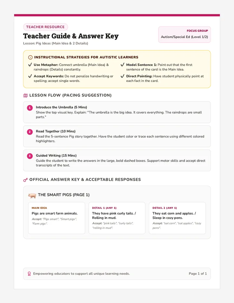The width and height of the screenshot is (234, 303).
Task: Select the Detail 1 (Any 1) card
Action: [x=117, y=218]
